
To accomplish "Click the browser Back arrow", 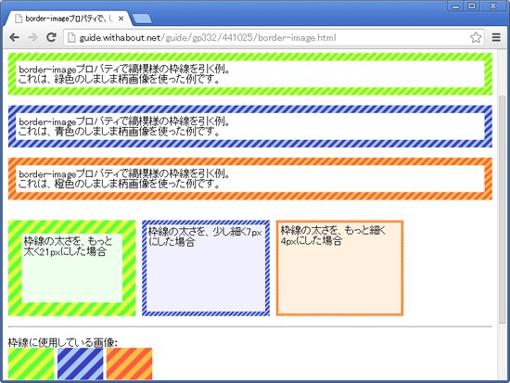I will pyautogui.click(x=14, y=37).
